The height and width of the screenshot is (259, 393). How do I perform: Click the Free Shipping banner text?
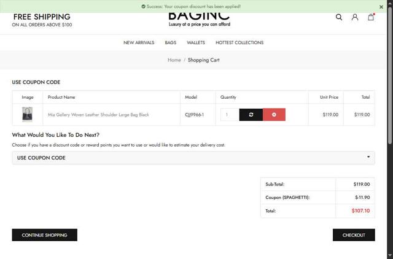[x=42, y=20]
